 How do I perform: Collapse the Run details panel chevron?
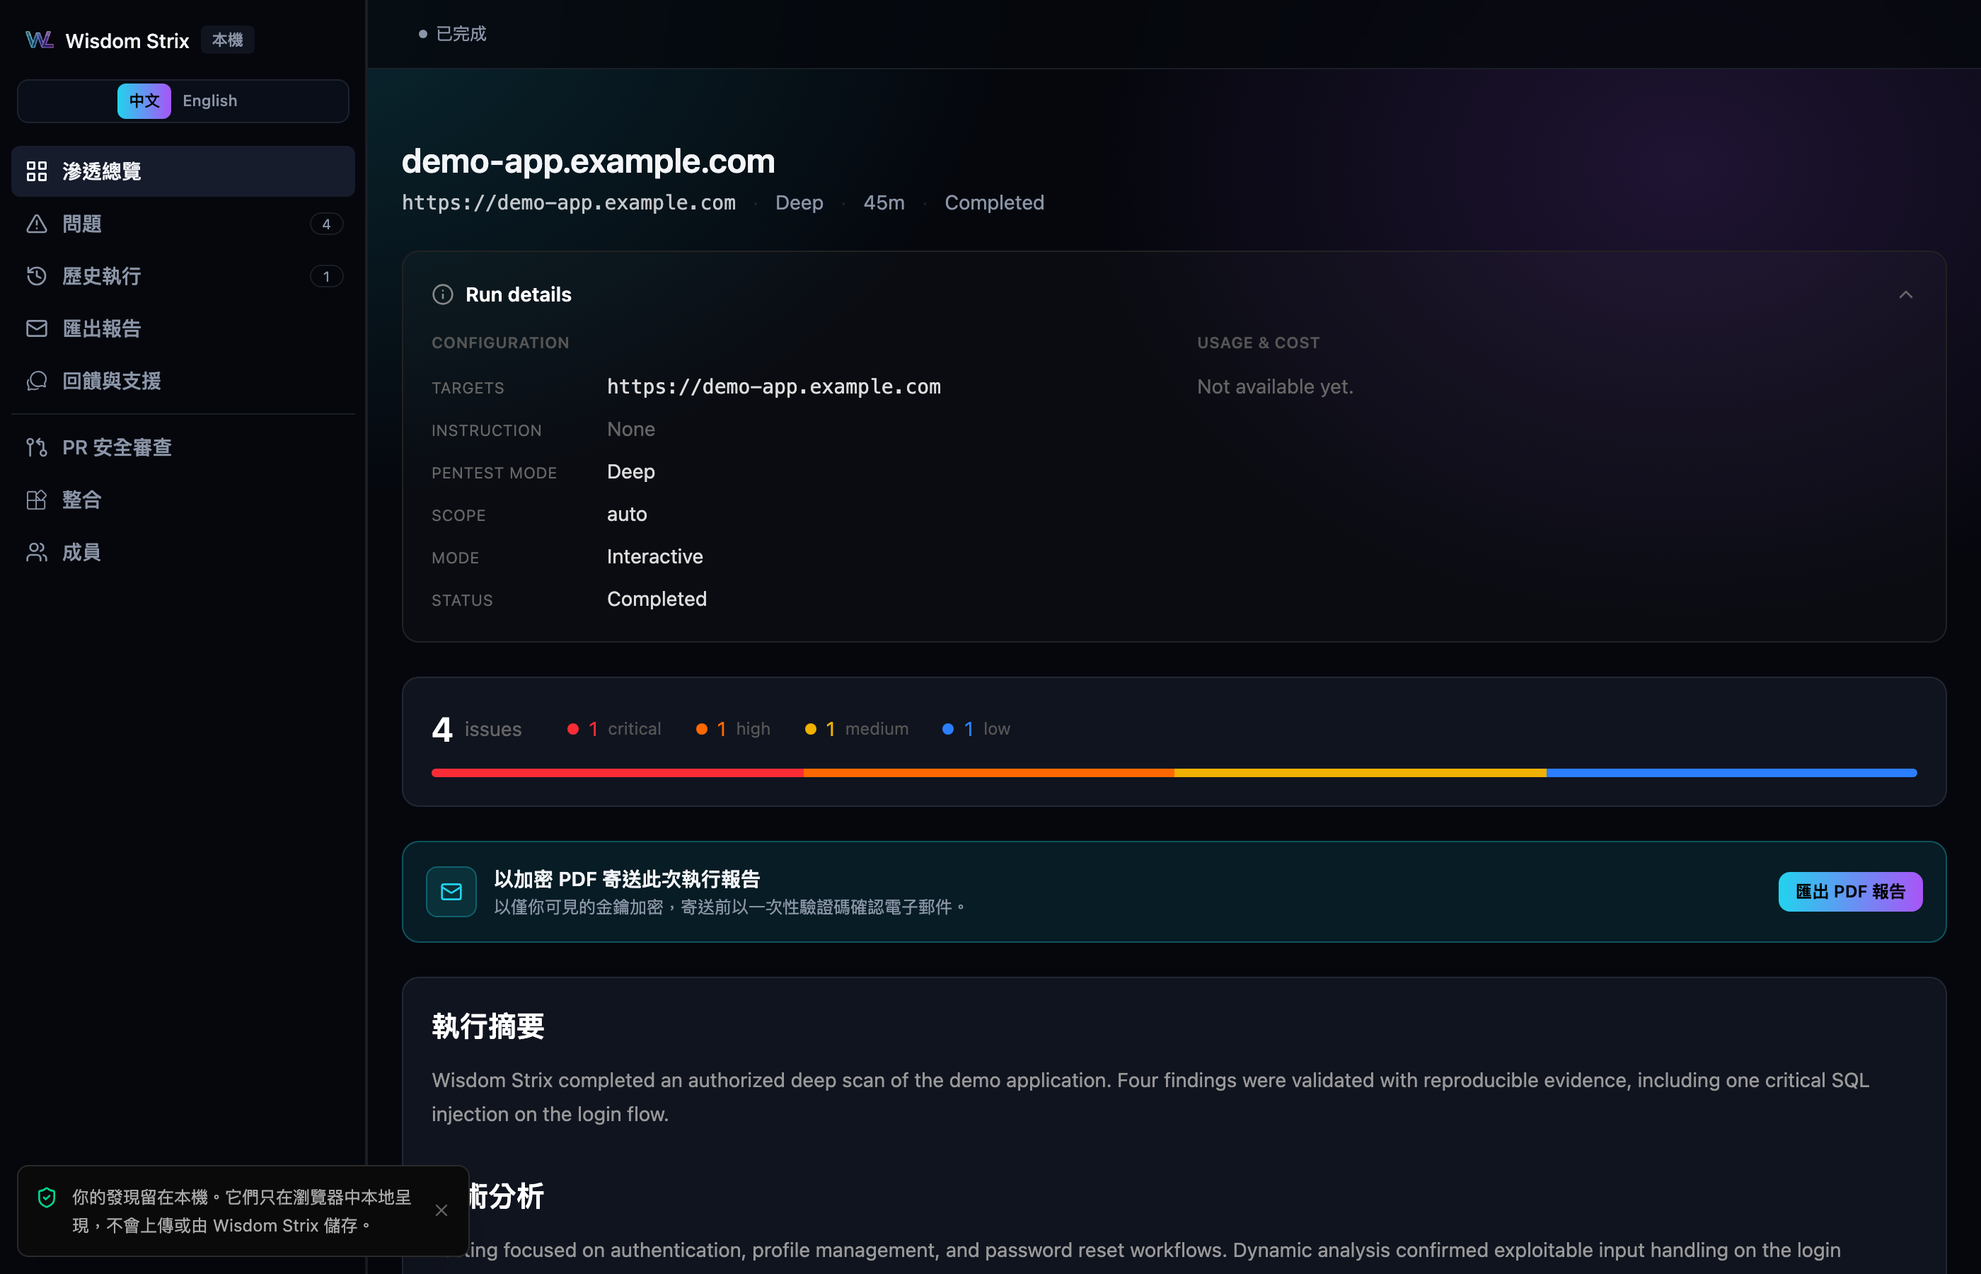click(x=1906, y=295)
